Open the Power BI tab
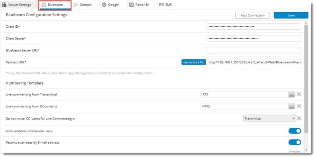The image size is (316, 158). click(x=139, y=5)
